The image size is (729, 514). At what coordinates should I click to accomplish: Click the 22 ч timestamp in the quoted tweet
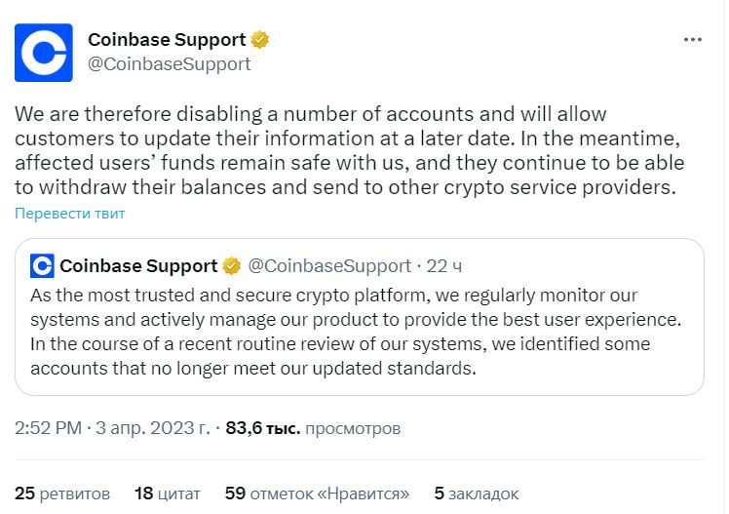(x=444, y=266)
